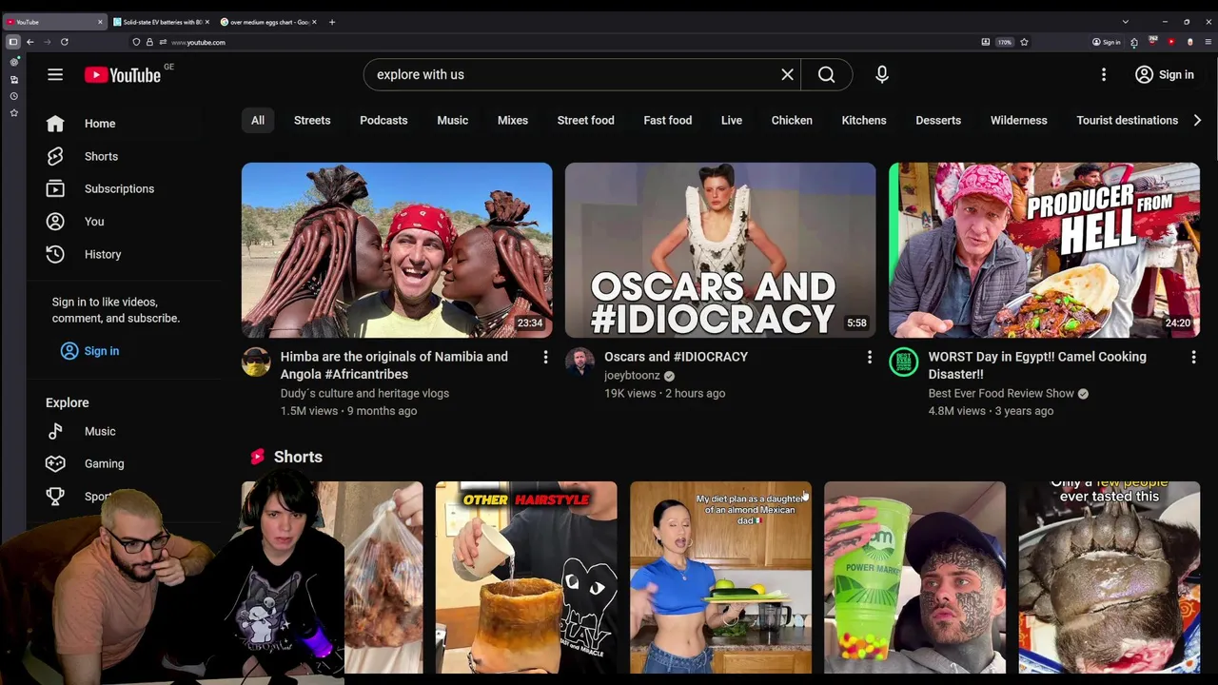Toggle the browser sidebar panel button
This screenshot has height=685, width=1218.
click(13, 42)
